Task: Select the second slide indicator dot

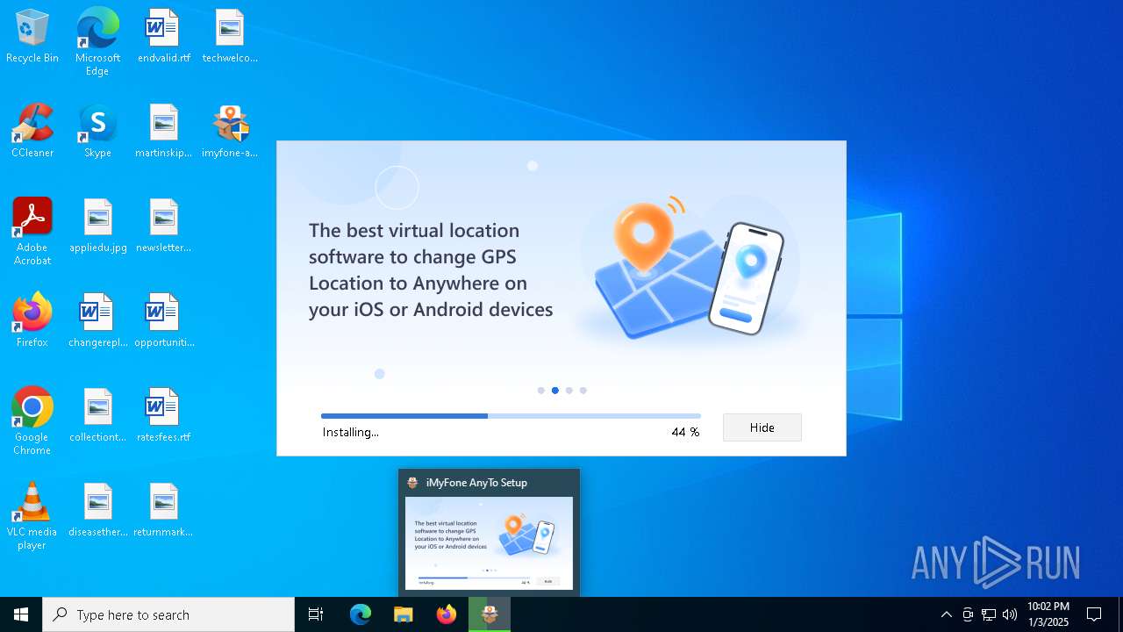Action: (554, 391)
